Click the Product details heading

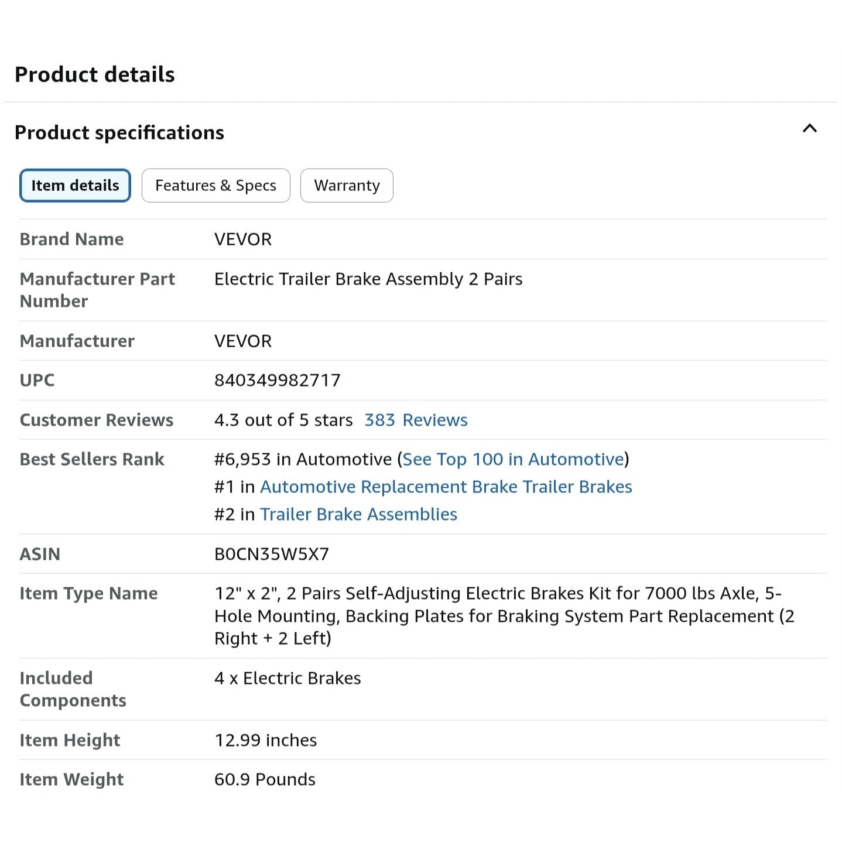pyautogui.click(x=95, y=74)
